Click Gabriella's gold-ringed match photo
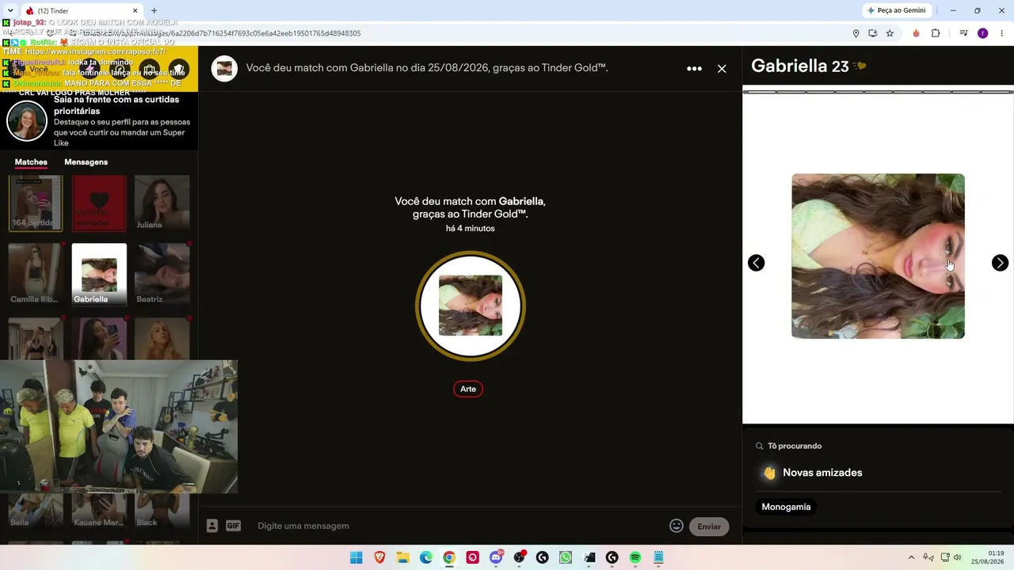 coord(471,306)
